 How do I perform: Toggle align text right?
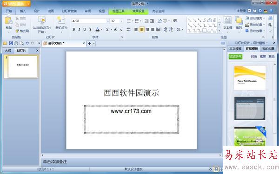[x=147, y=30]
